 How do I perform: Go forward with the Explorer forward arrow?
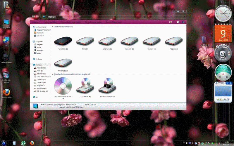37,17
